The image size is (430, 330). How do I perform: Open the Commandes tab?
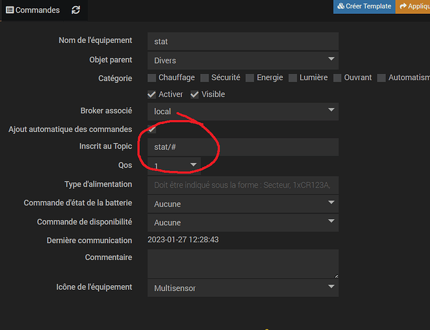[x=32, y=10]
